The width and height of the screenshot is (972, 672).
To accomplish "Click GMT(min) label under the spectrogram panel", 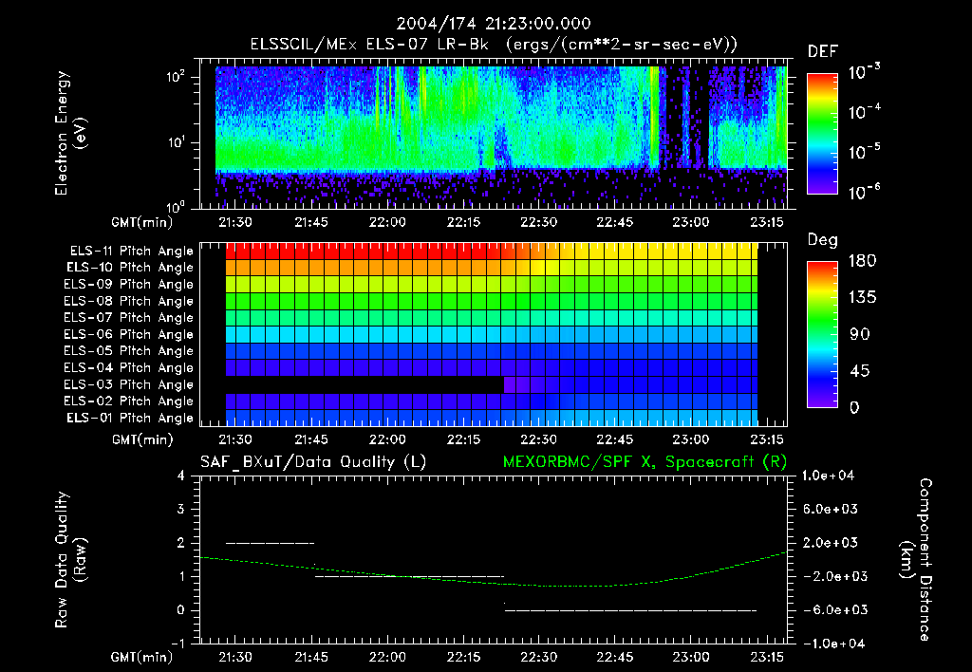I will click(x=142, y=222).
